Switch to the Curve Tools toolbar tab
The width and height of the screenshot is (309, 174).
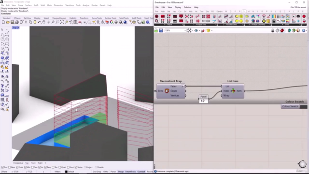coord(97,18)
